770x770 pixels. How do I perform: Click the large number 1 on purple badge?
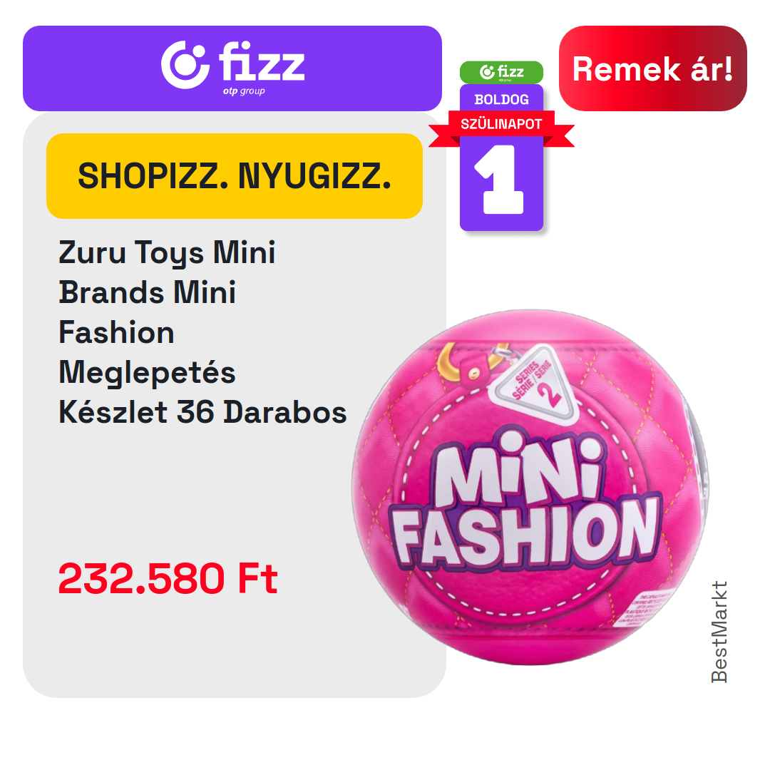pos(500,180)
